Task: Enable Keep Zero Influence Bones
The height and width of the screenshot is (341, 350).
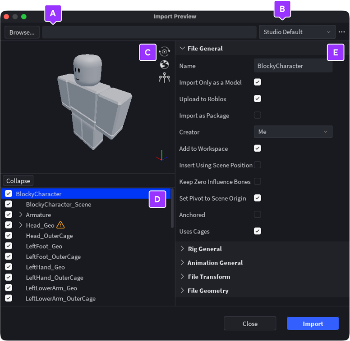Action: pyautogui.click(x=258, y=181)
